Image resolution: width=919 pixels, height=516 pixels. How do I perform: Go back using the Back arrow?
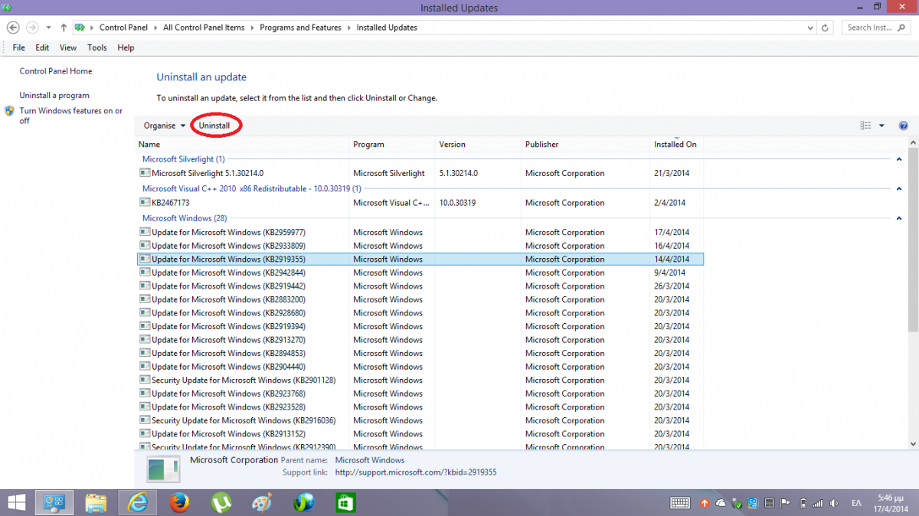point(13,27)
